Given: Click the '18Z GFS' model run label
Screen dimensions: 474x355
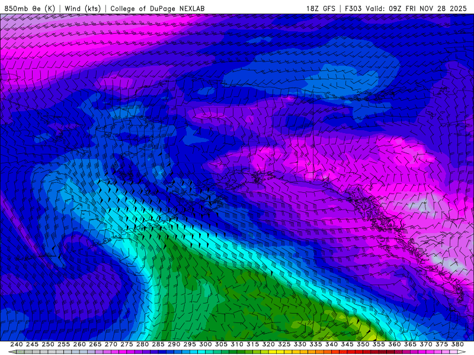Looking at the screenshot, I should click(x=321, y=8).
